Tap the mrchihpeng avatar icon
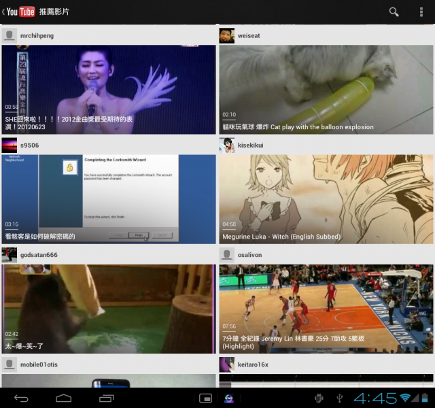The width and height of the screenshot is (435, 408). coord(10,35)
